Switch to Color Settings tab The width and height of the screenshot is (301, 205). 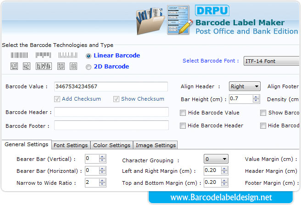click(x=111, y=145)
